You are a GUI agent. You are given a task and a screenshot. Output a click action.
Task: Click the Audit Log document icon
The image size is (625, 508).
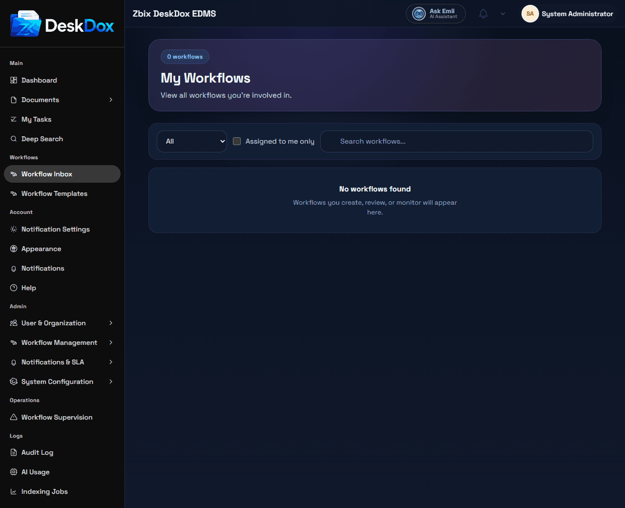click(x=14, y=452)
